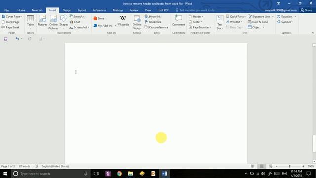Viewport: 316px width, 178px height.
Task: Insert a Page Break
Action: pyautogui.click(x=11, y=27)
